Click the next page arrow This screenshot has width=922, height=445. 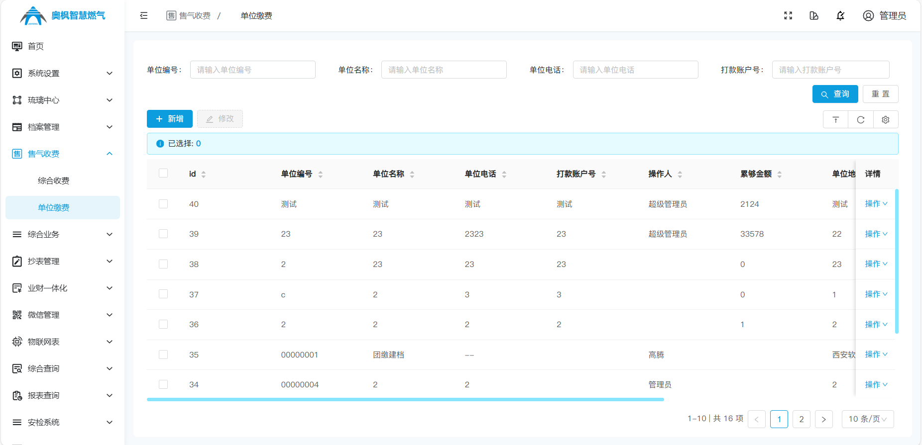pos(824,419)
